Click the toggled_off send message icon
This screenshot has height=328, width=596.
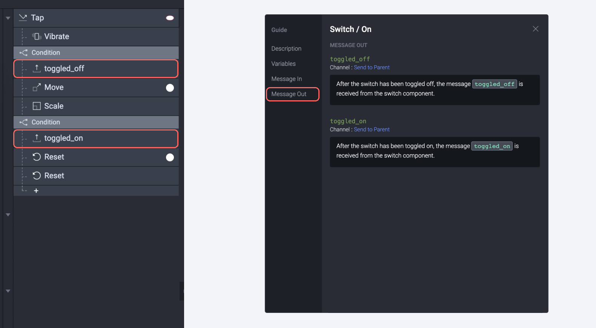(x=37, y=69)
